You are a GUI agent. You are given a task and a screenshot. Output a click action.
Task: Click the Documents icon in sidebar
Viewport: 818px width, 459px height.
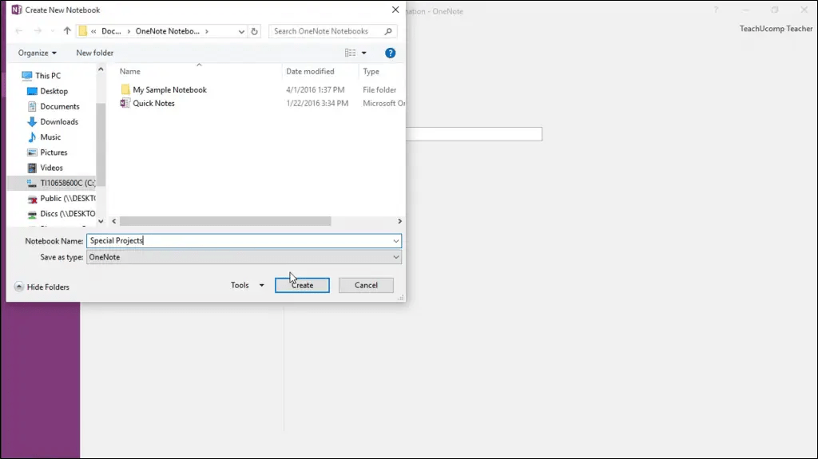pyautogui.click(x=32, y=106)
